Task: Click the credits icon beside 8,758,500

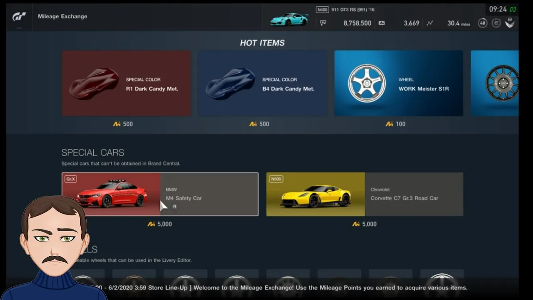Action: 323,23
